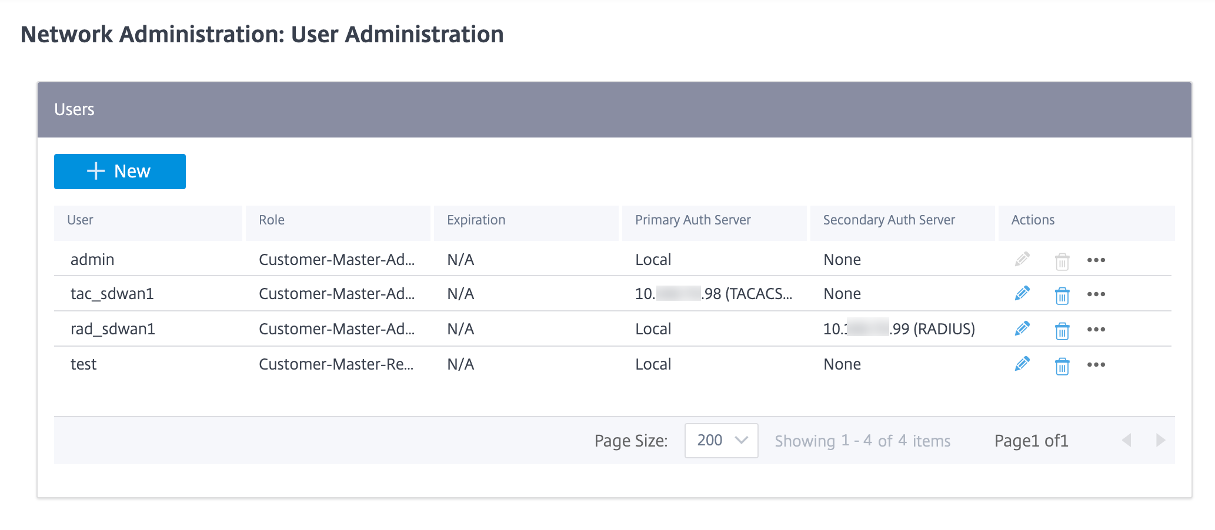Go to next page arrow
The image size is (1215, 530).
[x=1160, y=440]
